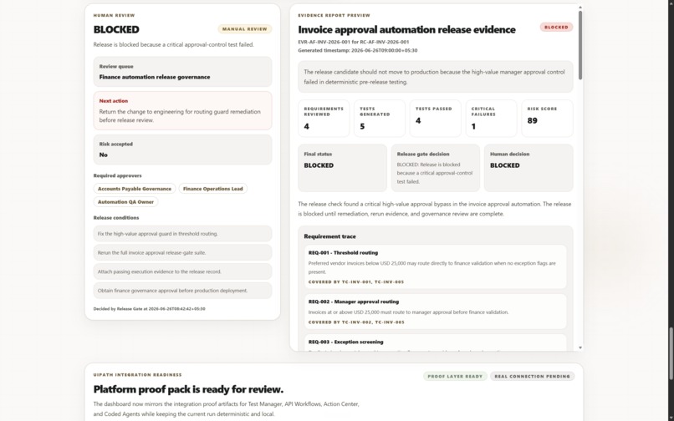Click the Review queue card
The image size is (674, 421).
click(x=182, y=72)
